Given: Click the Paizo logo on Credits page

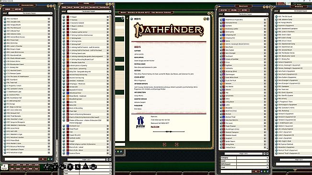Looking at the screenshot, I should pyautogui.click(x=140, y=122).
